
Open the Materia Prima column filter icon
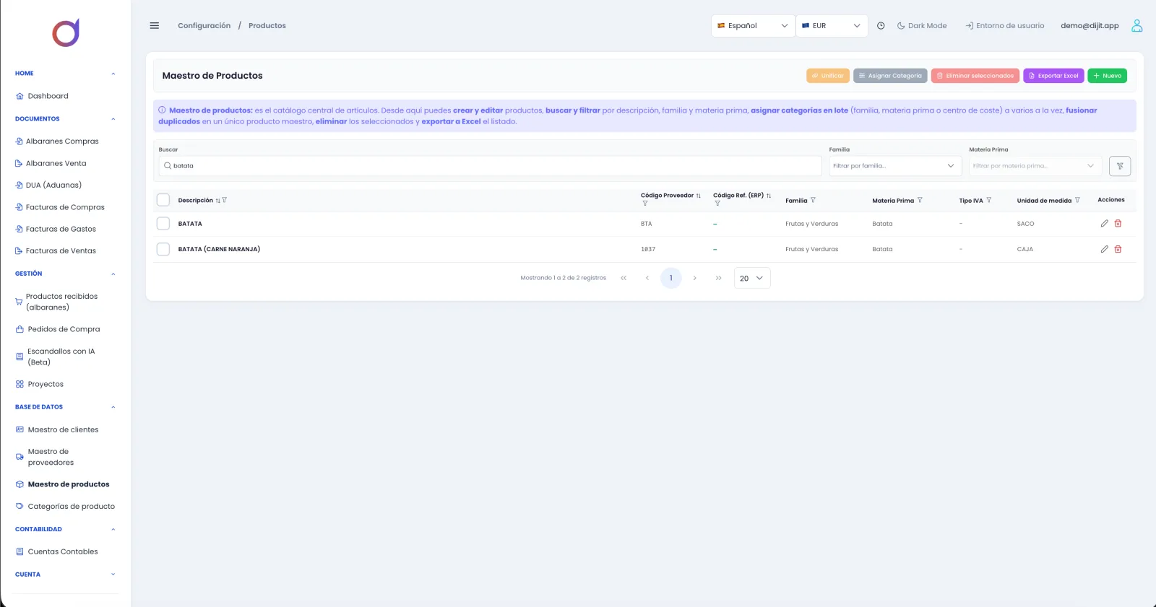(920, 200)
